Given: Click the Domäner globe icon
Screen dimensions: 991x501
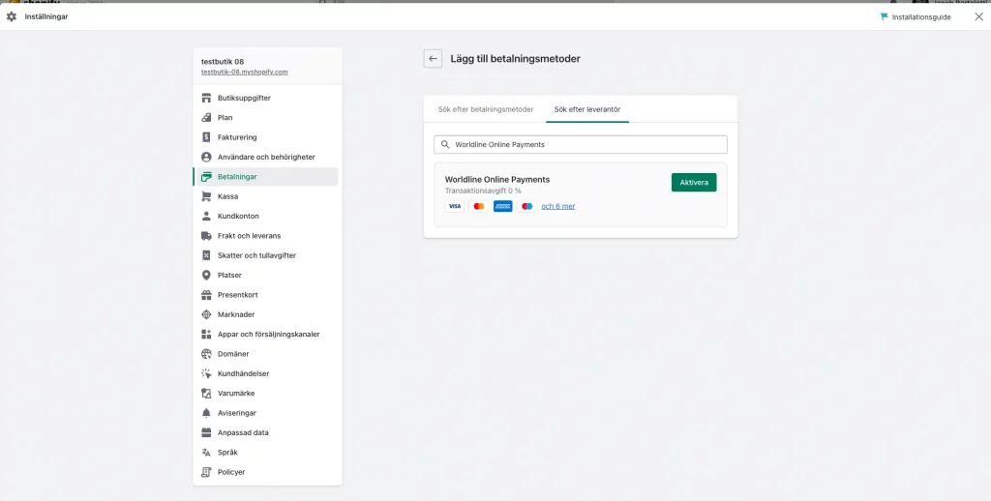Looking at the screenshot, I should [206, 354].
